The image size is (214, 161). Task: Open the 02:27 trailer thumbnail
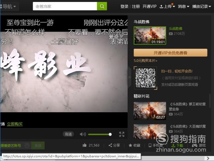[150, 111]
